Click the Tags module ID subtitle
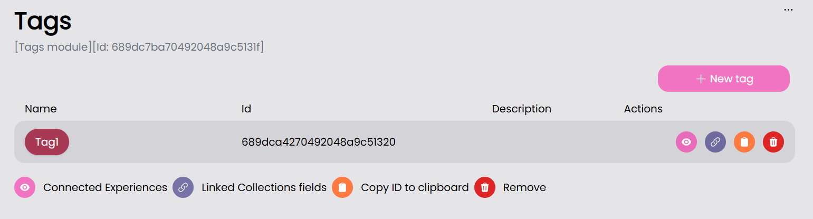 click(139, 47)
